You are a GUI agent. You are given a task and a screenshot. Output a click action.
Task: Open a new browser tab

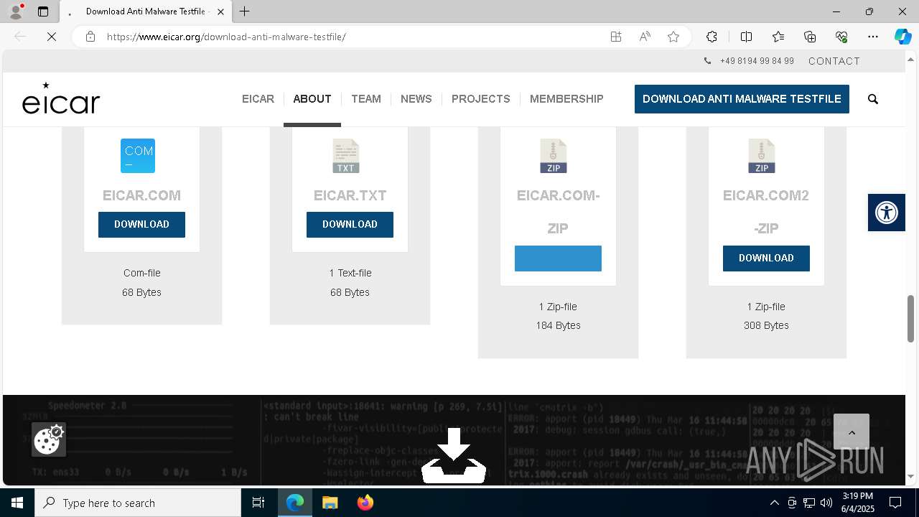click(x=245, y=11)
